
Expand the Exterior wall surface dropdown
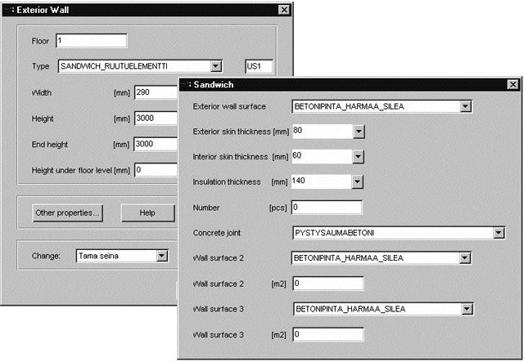point(465,105)
